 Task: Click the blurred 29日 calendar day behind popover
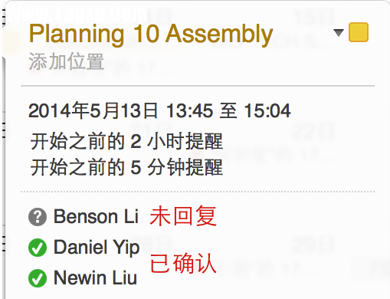(313, 245)
